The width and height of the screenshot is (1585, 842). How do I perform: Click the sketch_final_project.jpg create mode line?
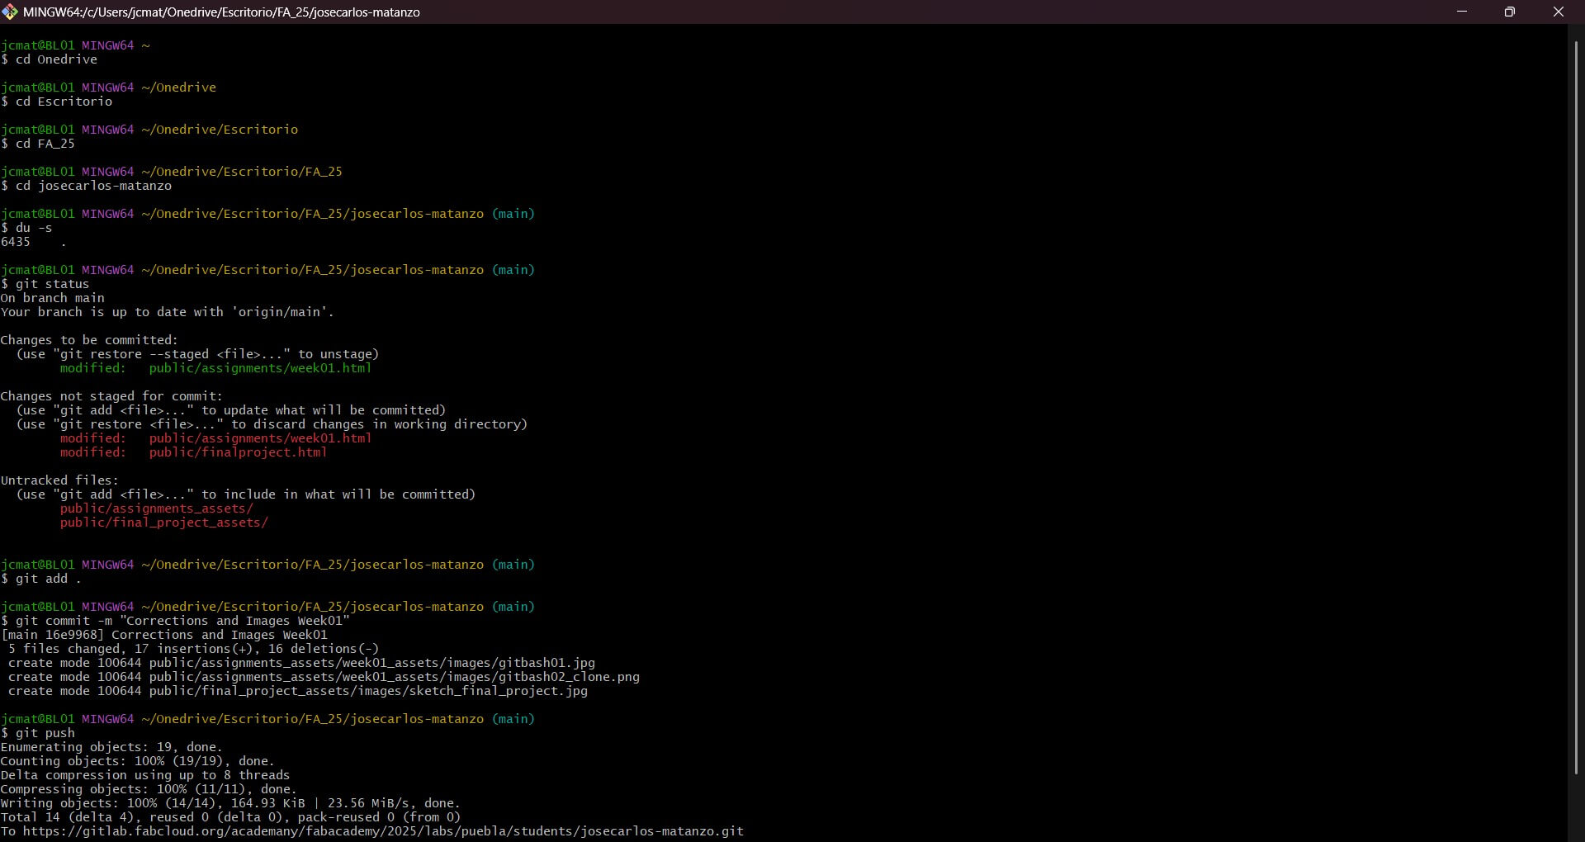click(298, 691)
